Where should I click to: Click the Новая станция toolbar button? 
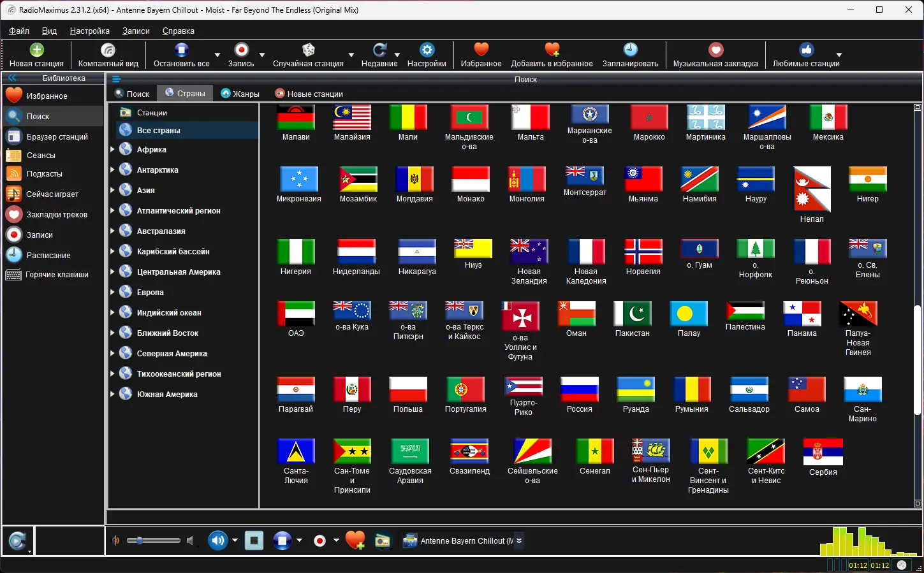point(36,55)
